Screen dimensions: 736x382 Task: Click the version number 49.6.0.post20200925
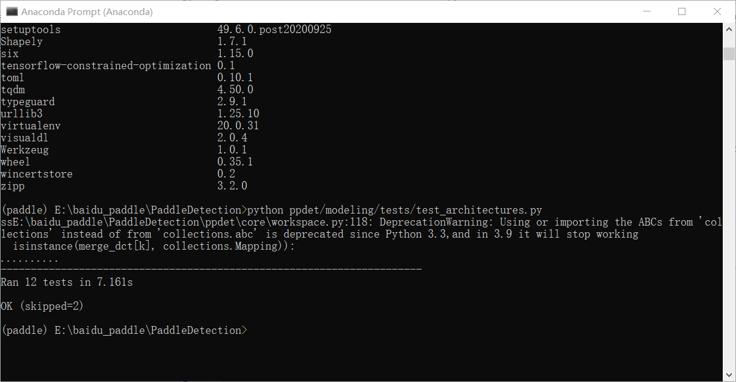tap(274, 29)
